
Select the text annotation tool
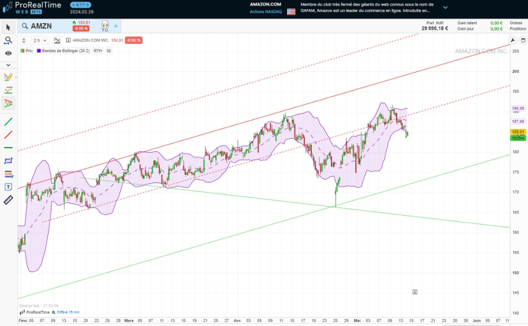pyautogui.click(x=8, y=187)
